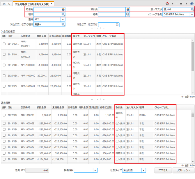
Task: Sort payments table by 日付 header
Action: 13,36
